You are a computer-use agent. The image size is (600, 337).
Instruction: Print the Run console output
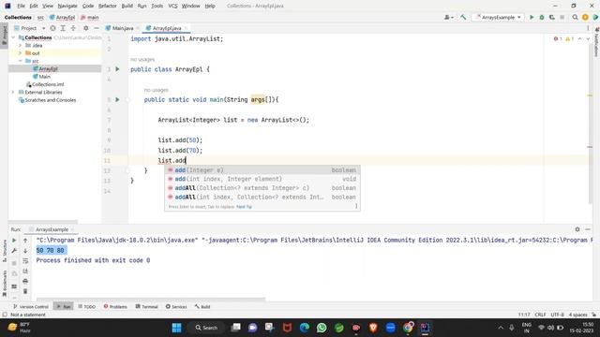(25, 281)
